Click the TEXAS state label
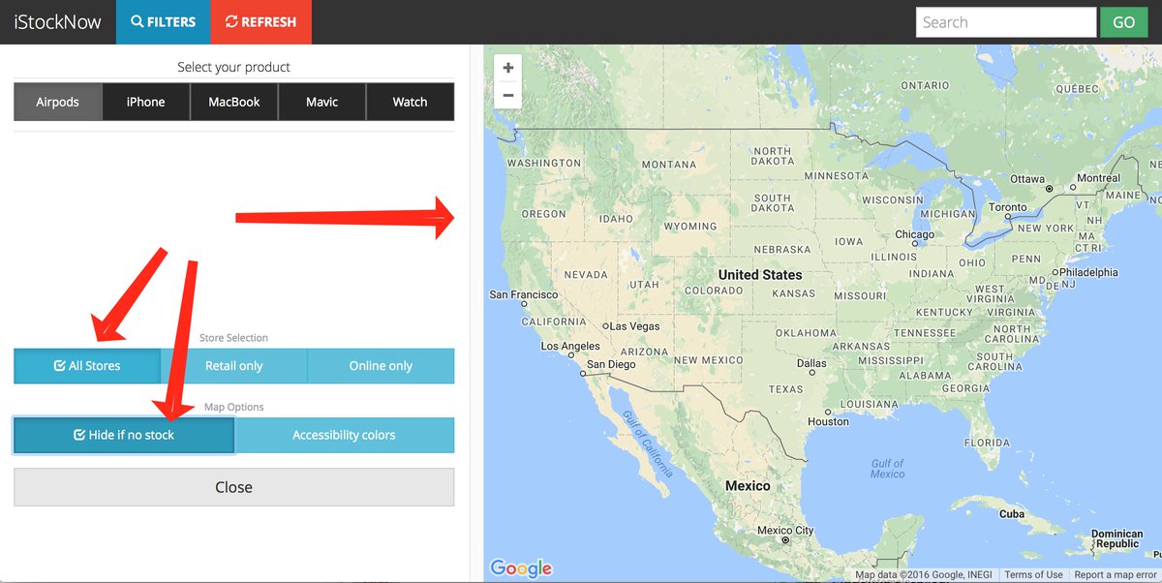 pyautogui.click(x=786, y=389)
